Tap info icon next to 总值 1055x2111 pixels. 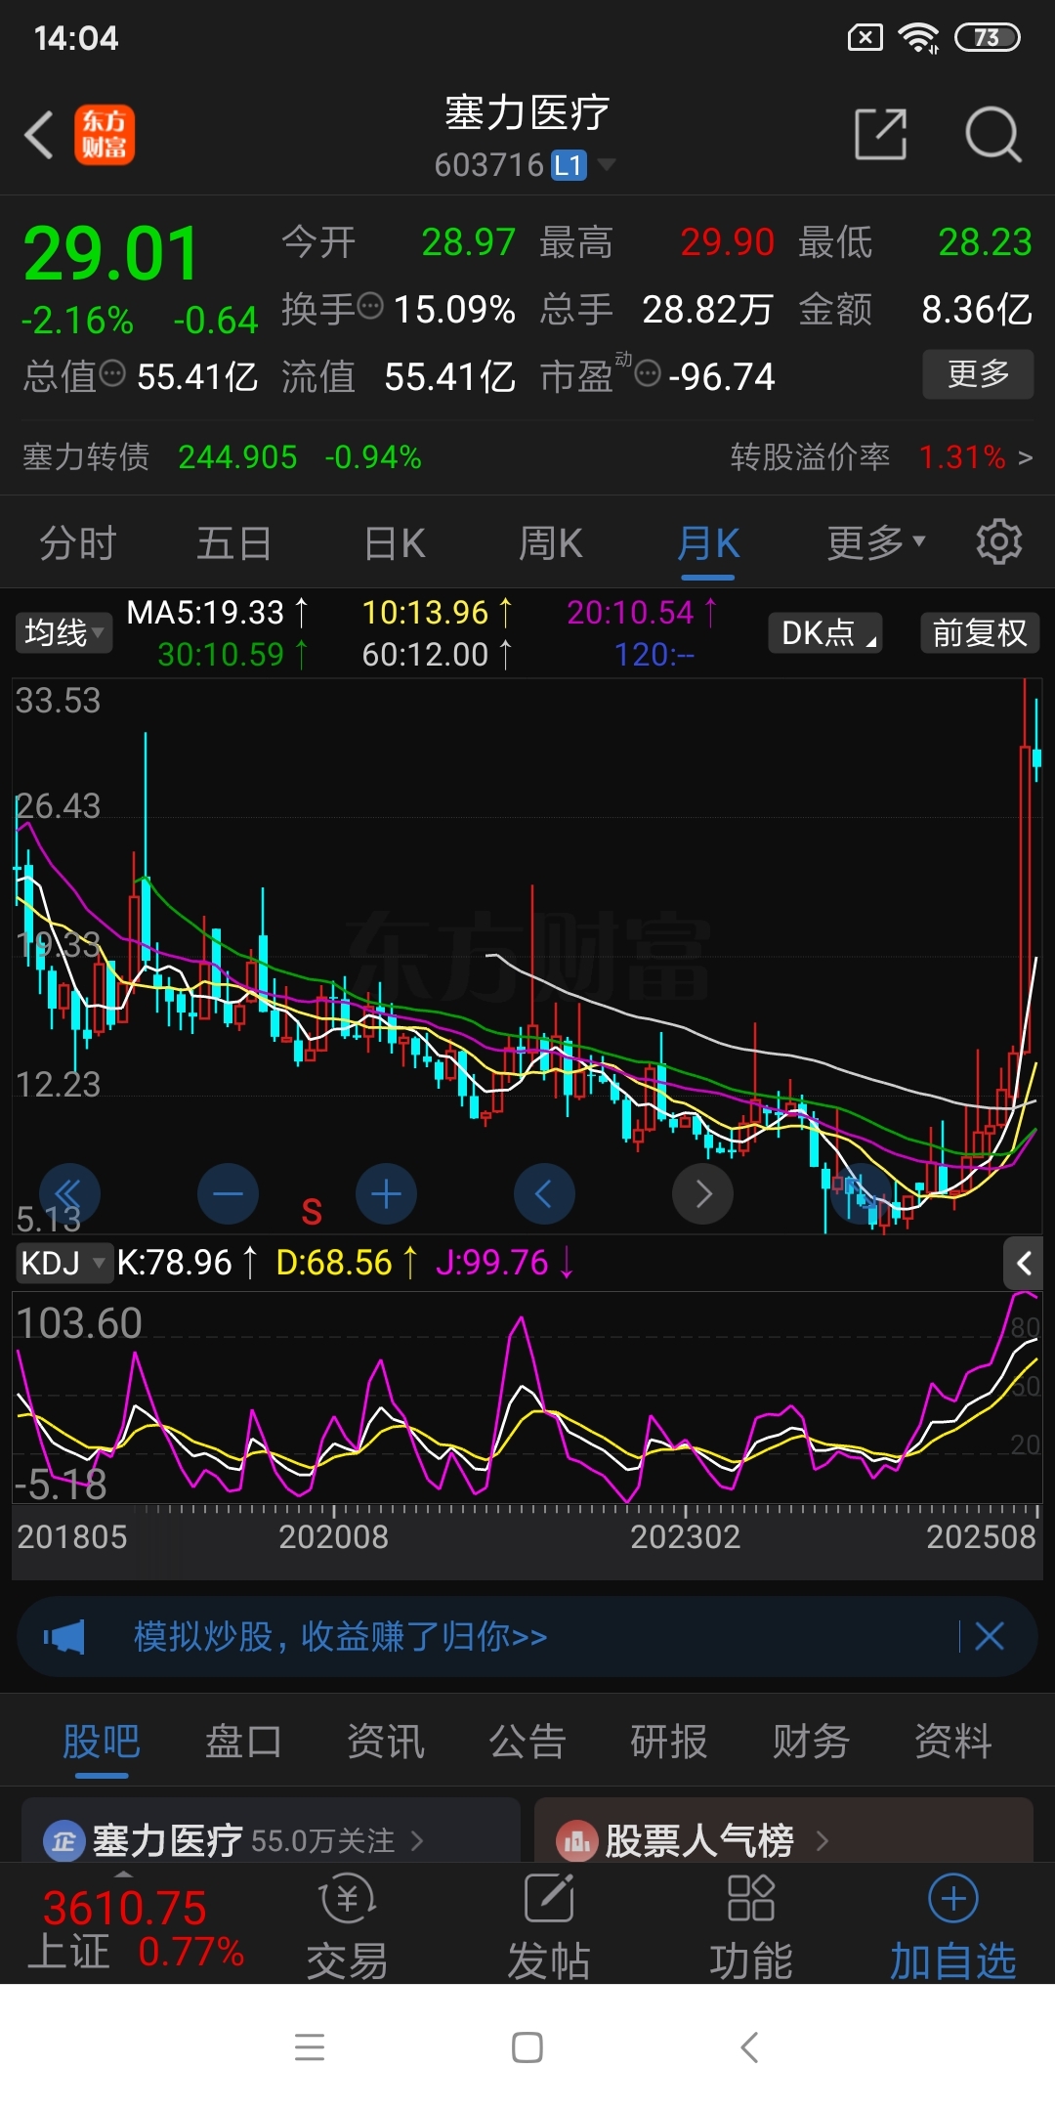(112, 373)
